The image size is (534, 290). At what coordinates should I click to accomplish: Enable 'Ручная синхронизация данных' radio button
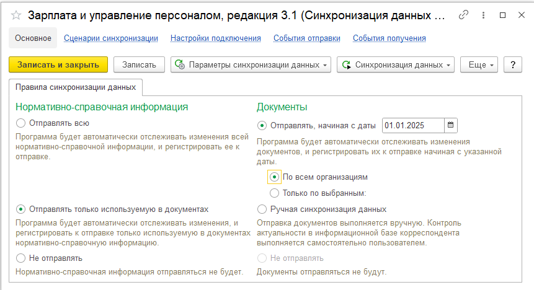(x=262, y=209)
